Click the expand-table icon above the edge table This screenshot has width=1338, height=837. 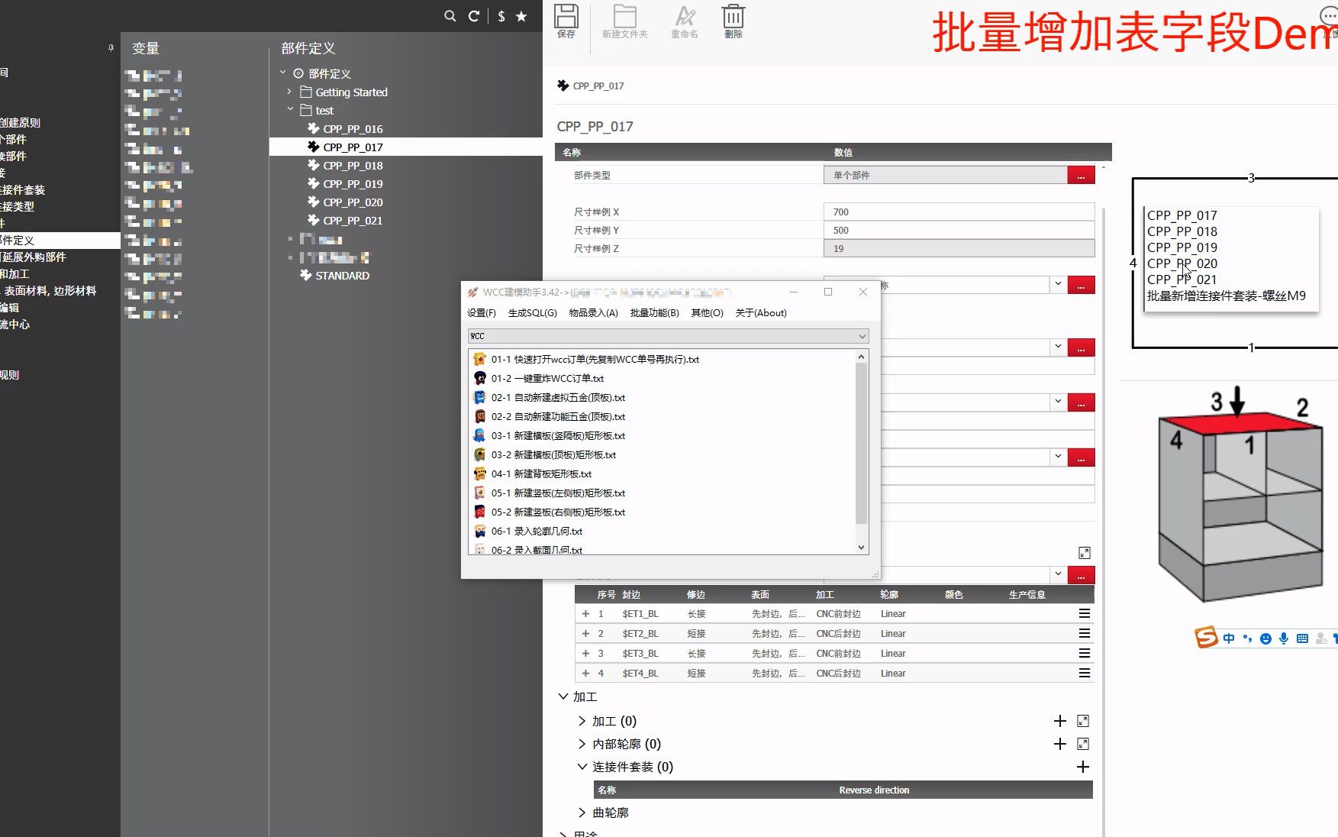pos(1085,553)
